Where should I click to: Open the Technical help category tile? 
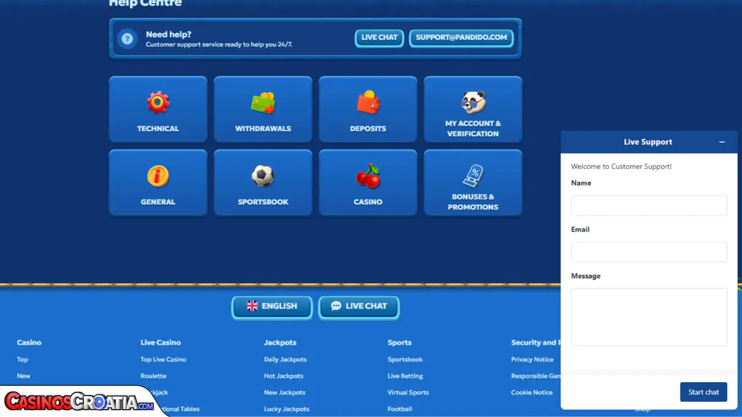pyautogui.click(x=158, y=109)
